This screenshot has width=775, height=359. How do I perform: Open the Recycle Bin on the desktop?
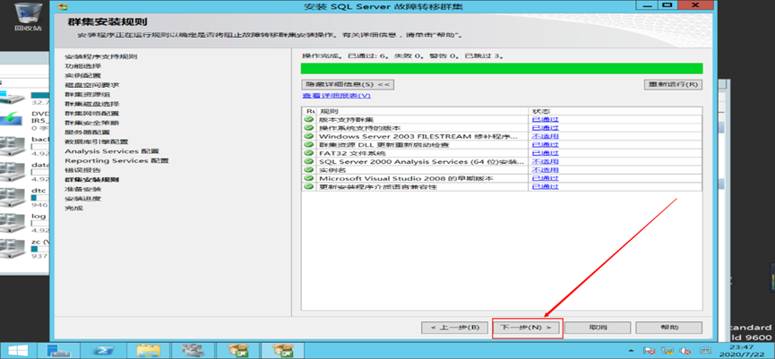(x=28, y=16)
